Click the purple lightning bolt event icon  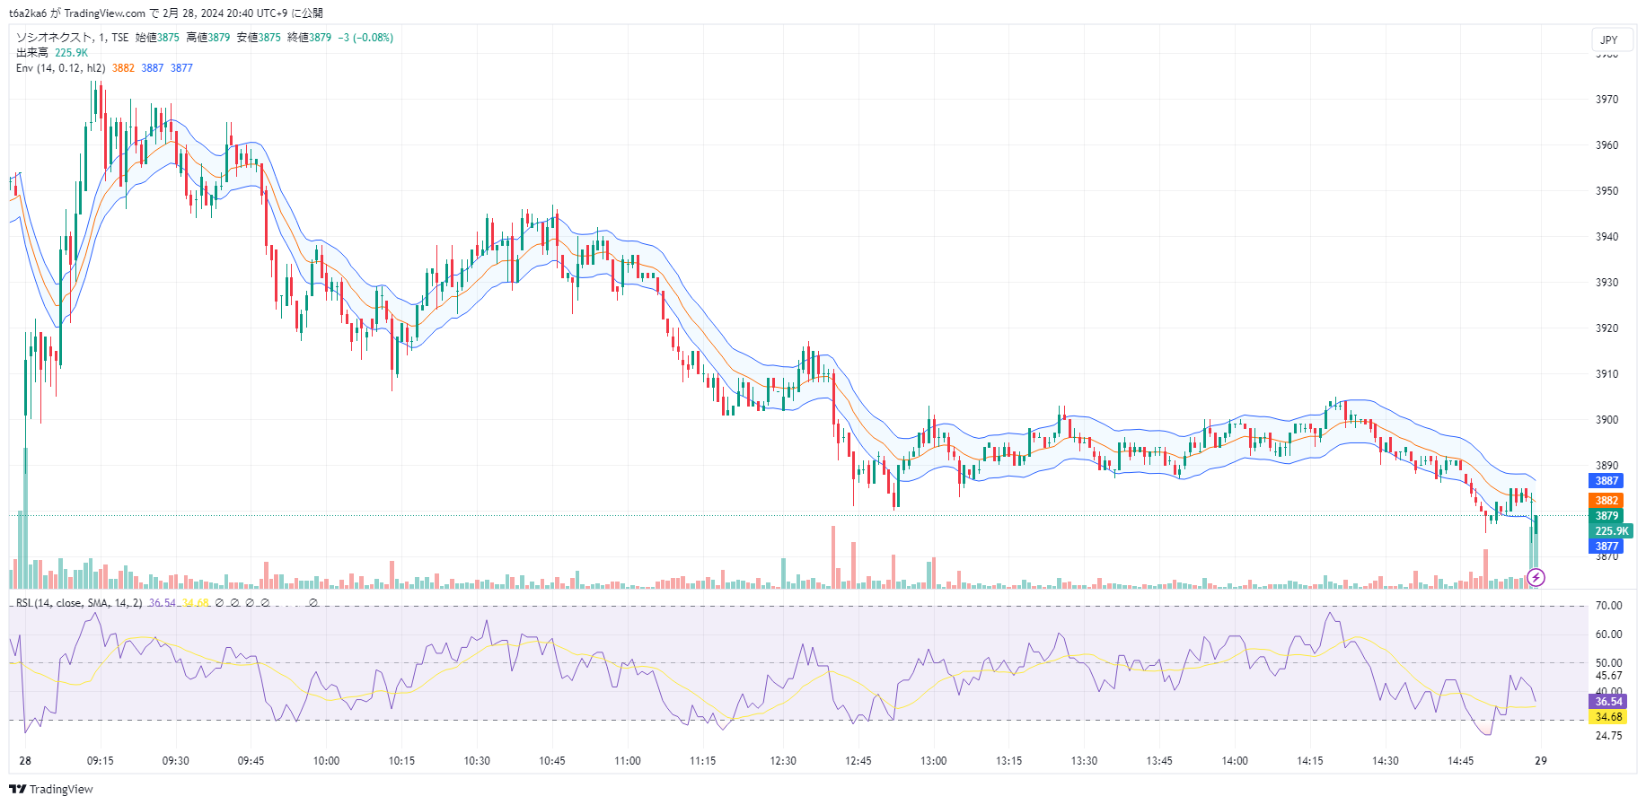pyautogui.click(x=1536, y=578)
